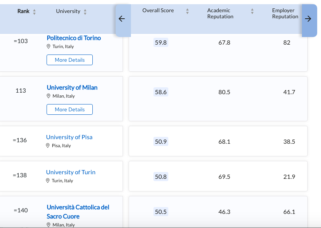
Task: Click the right arrow scroll columns button
Action: [x=308, y=19]
